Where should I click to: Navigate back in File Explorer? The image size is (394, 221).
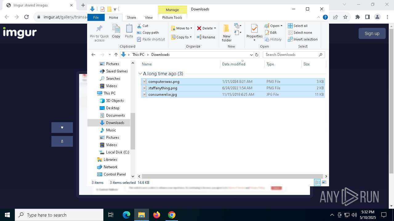click(x=93, y=55)
